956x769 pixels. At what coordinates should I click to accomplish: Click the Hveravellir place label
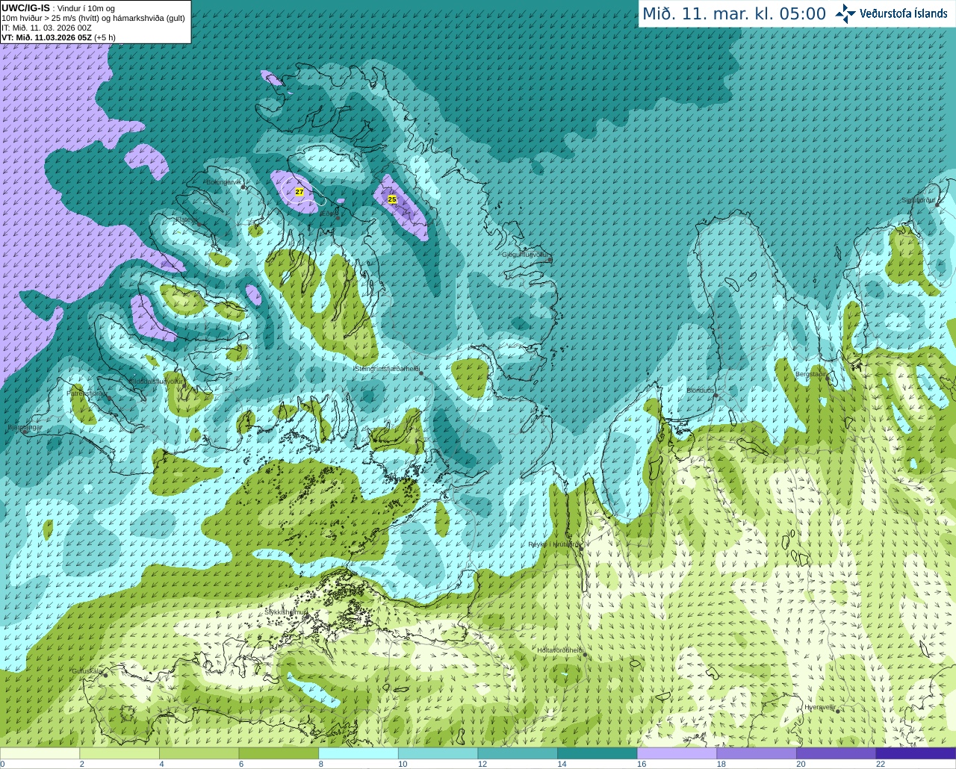(820, 707)
